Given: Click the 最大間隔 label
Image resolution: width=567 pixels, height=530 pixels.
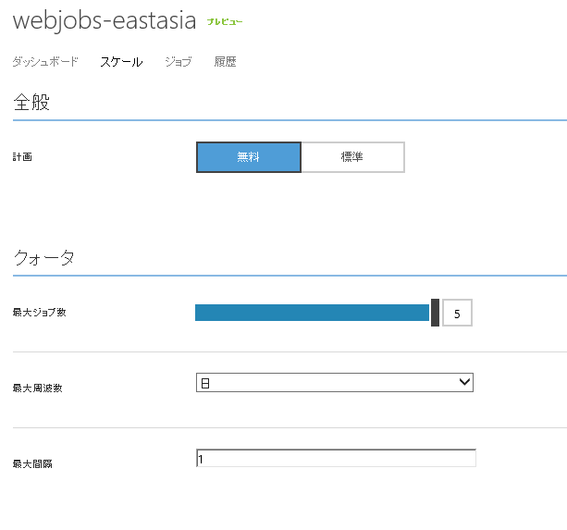Looking at the screenshot, I should (x=32, y=463).
